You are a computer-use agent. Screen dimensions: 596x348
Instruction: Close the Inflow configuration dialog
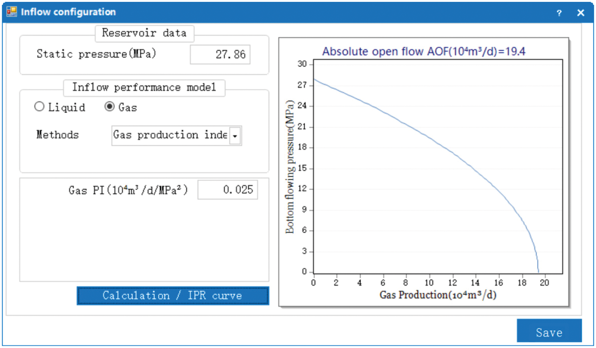click(x=580, y=13)
